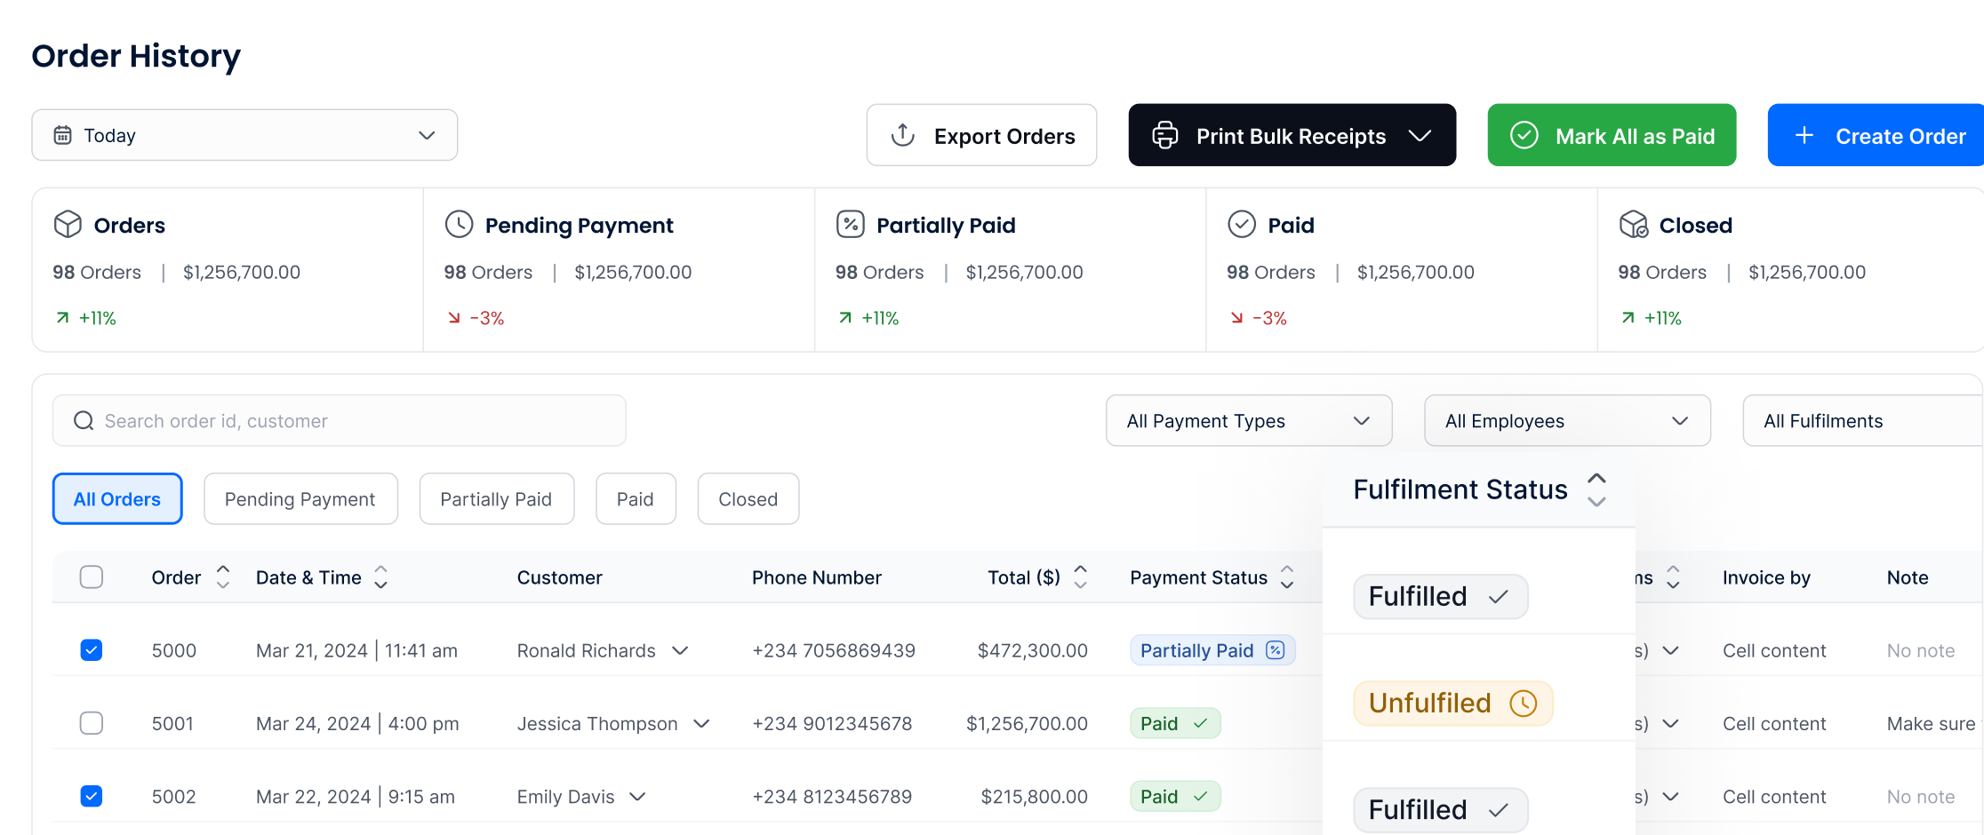Click the checkmark circle icon on Mark All as Paid
Viewport: 1984px width, 835px height.
(1524, 135)
